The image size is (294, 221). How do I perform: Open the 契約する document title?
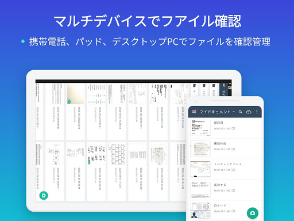click(220, 185)
